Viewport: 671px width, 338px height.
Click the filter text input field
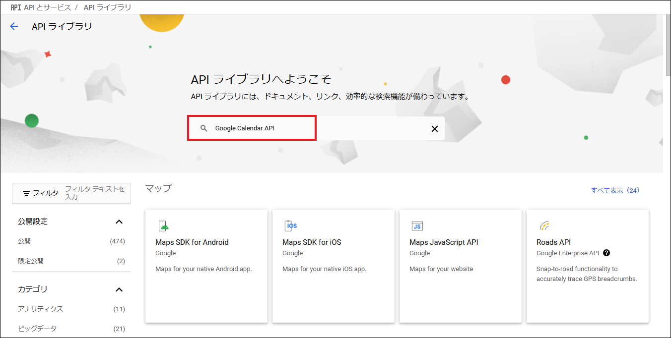(95, 193)
